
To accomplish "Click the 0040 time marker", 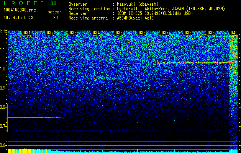I will point(233,33).
